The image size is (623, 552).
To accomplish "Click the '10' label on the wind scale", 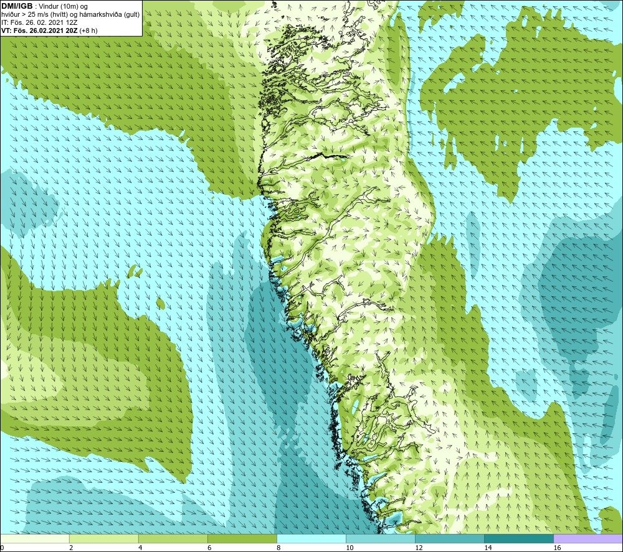I will point(350,548).
